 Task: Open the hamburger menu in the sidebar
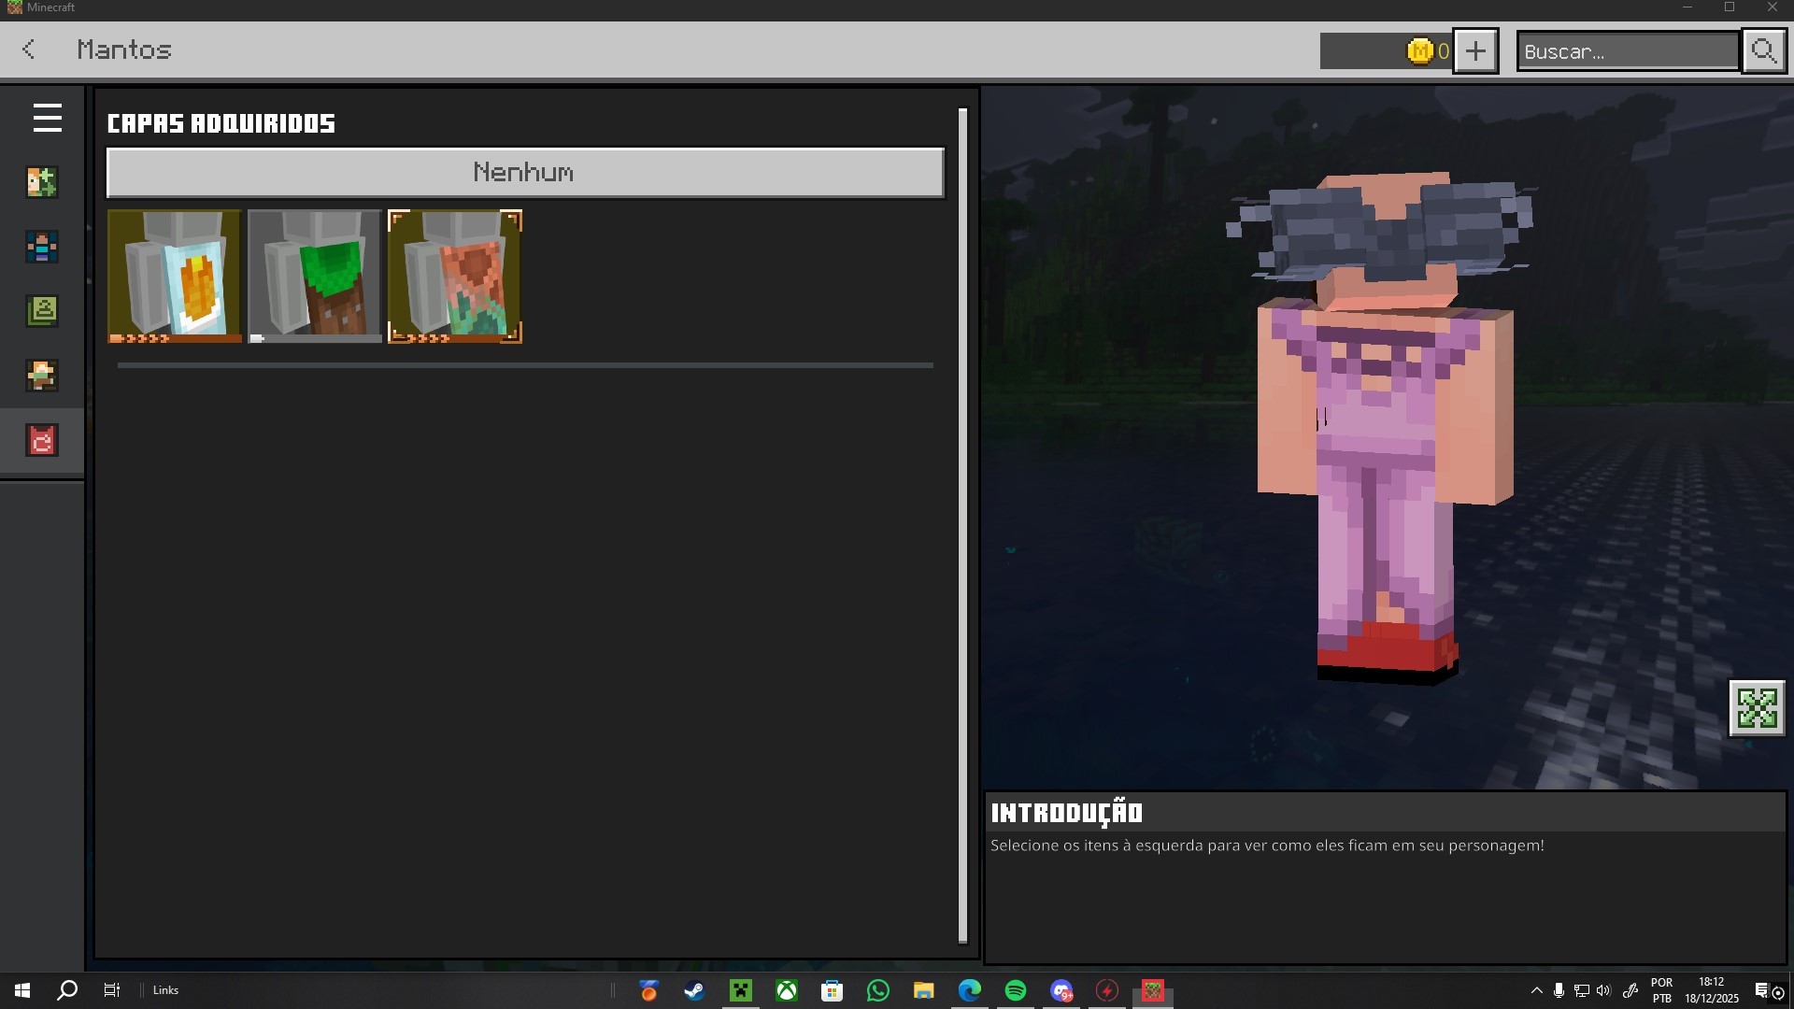coord(47,118)
